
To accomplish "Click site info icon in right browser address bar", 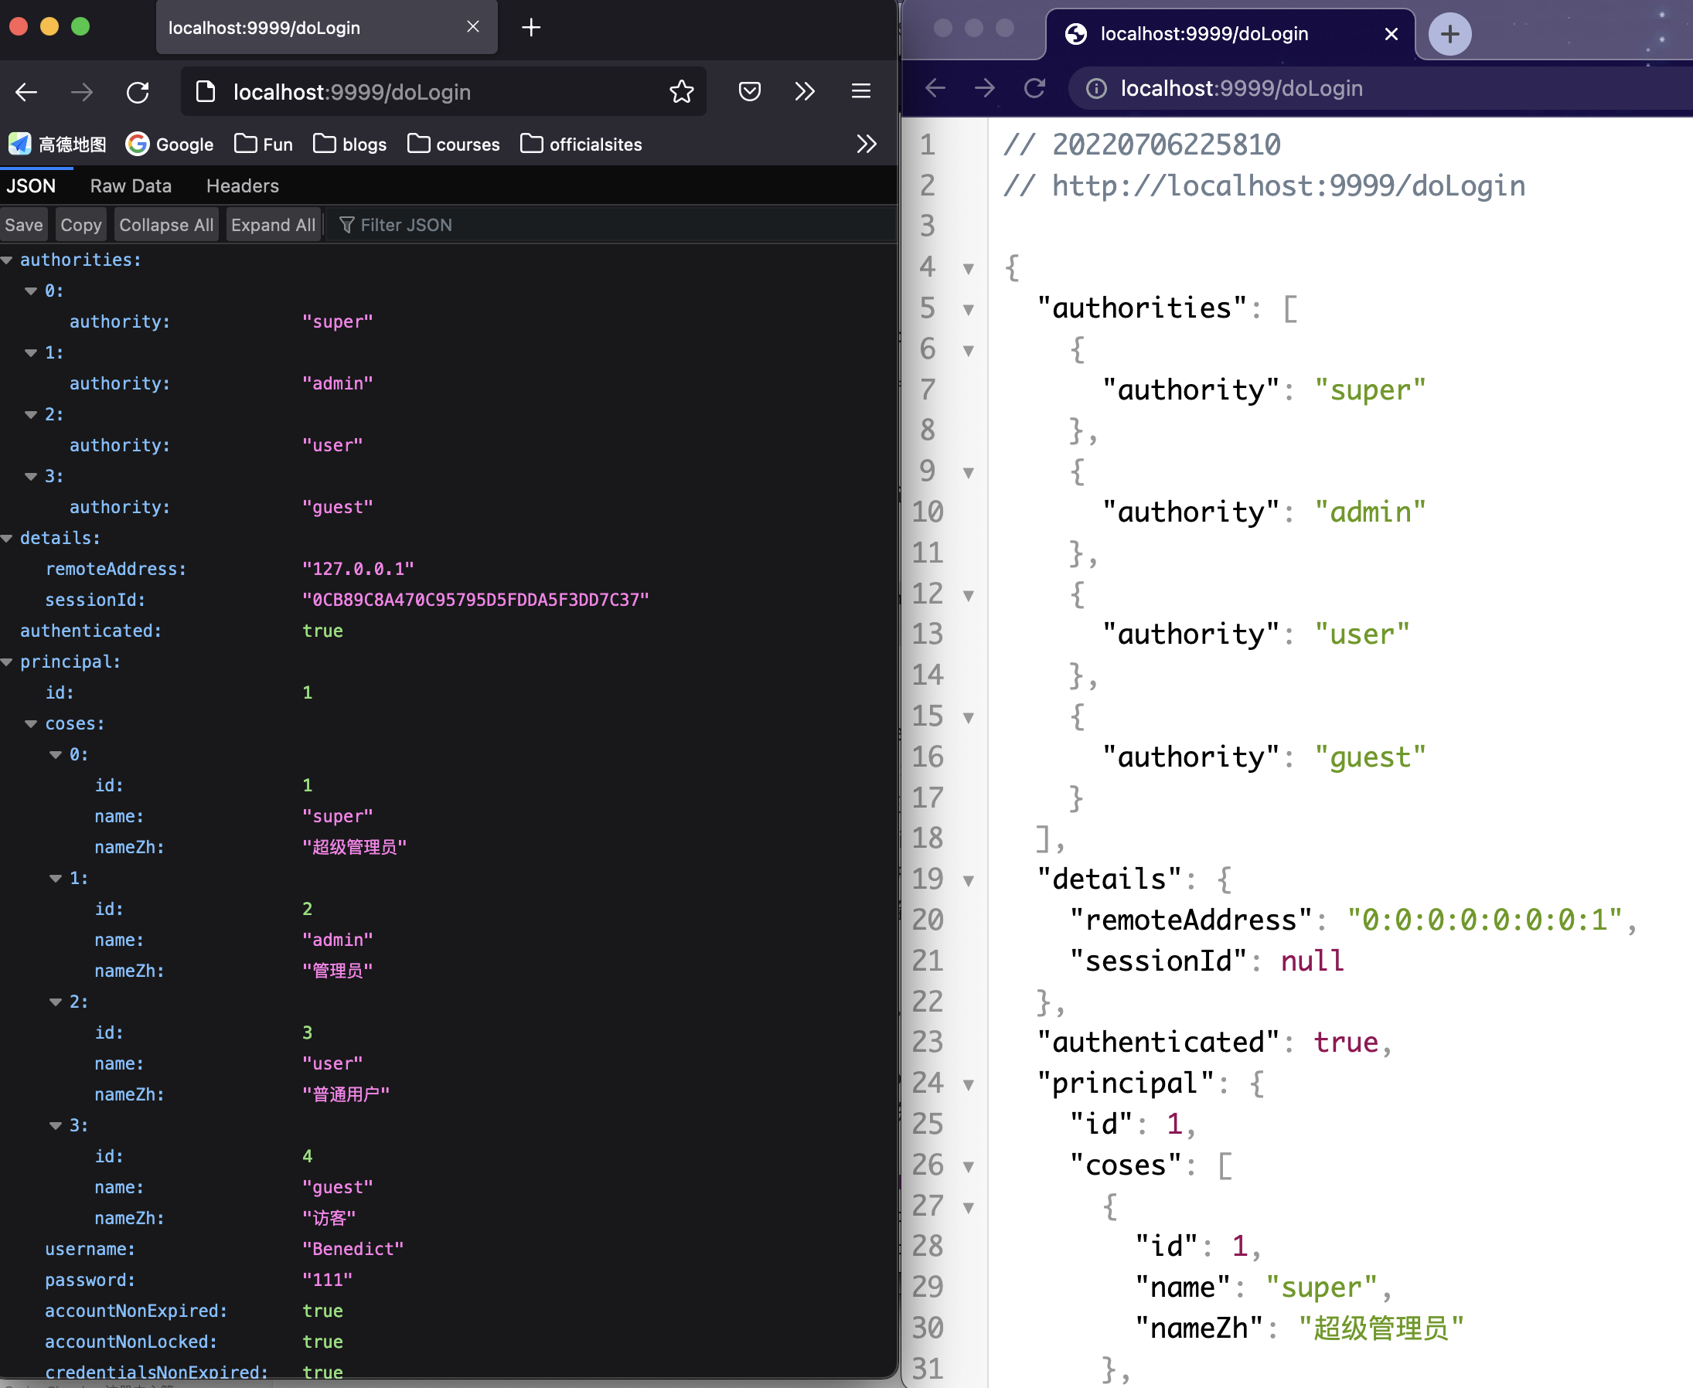I will click(1095, 89).
